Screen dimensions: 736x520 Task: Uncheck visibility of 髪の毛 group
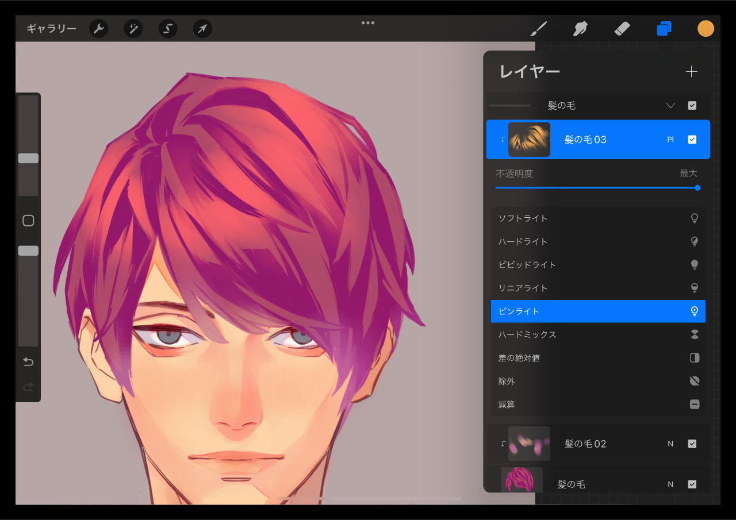click(x=692, y=106)
